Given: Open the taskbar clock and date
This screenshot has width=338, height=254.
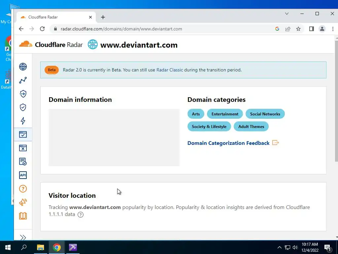Looking at the screenshot, I should [310, 247].
